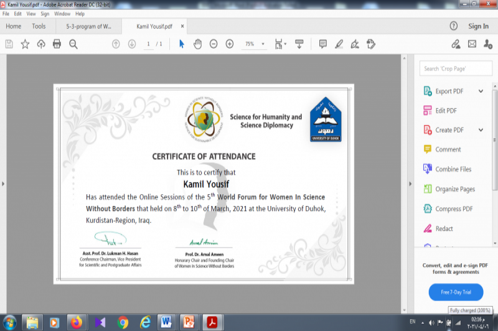Open the zoom level dropdown at 75%
Viewport: 498px width, 331px height.
(263, 44)
